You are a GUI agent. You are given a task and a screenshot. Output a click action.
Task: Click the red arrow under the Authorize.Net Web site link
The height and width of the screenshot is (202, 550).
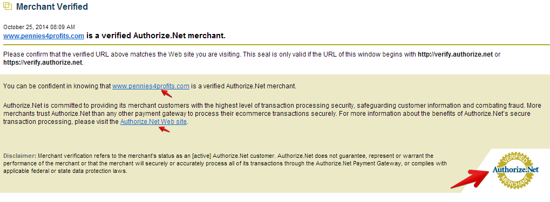pos(164,129)
